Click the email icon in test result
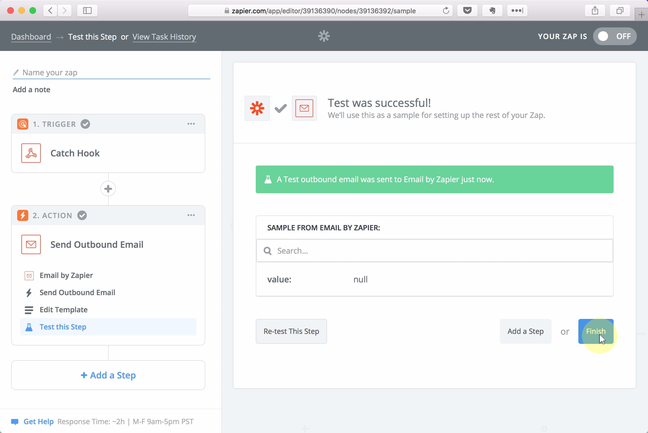Screen dimensions: 648x433 pyautogui.click(x=304, y=108)
